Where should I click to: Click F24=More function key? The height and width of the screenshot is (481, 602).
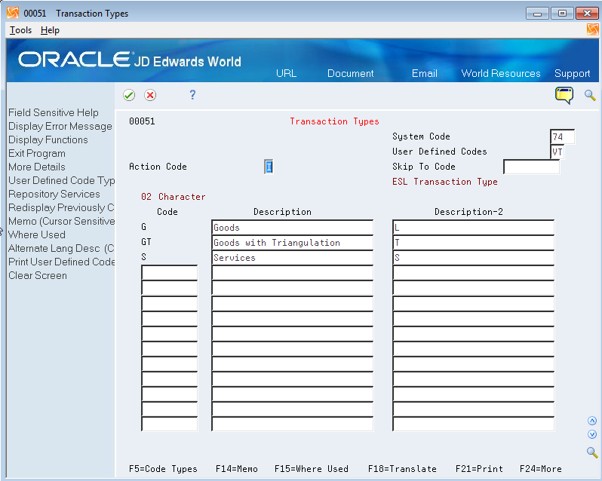coord(541,469)
